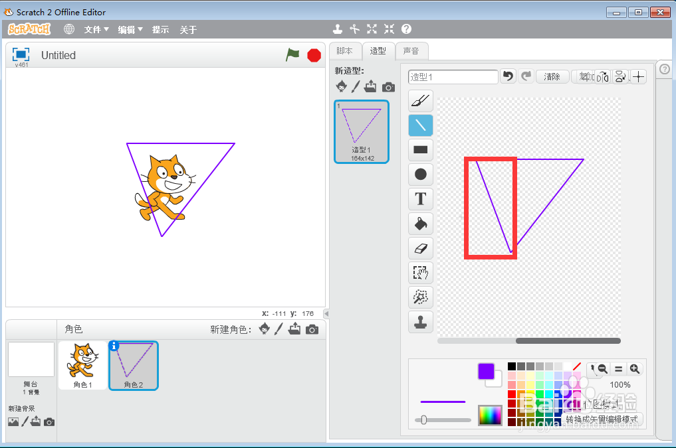Select the Ellipse tool
The height and width of the screenshot is (448, 676).
click(420, 175)
